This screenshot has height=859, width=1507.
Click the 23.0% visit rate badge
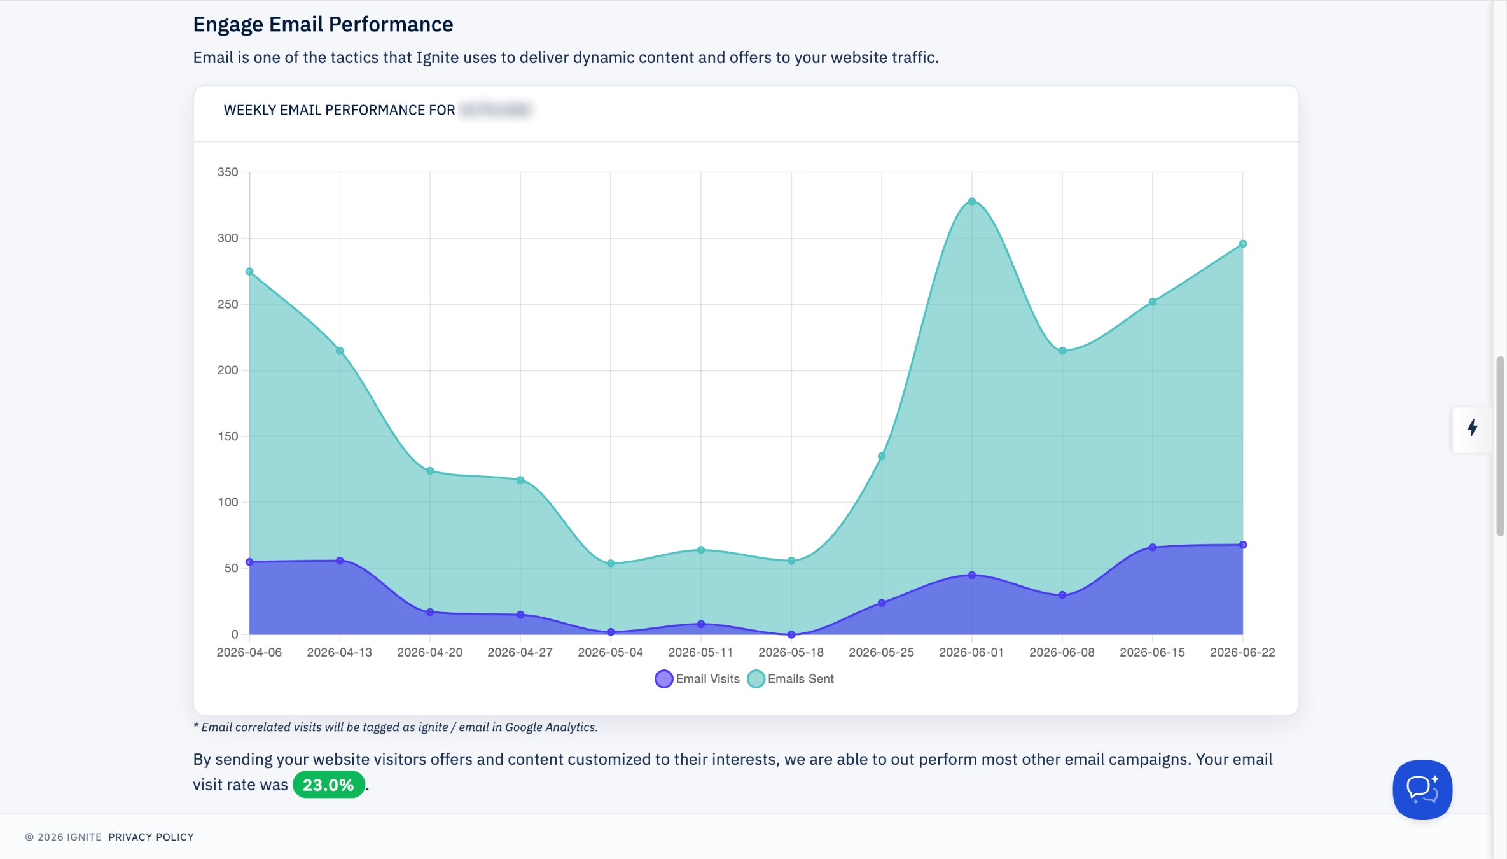[328, 785]
